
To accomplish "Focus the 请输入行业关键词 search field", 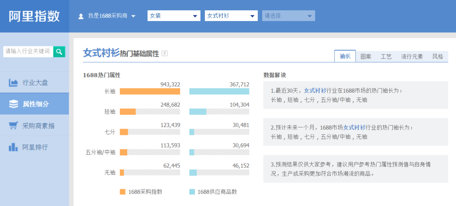I will (28, 51).
